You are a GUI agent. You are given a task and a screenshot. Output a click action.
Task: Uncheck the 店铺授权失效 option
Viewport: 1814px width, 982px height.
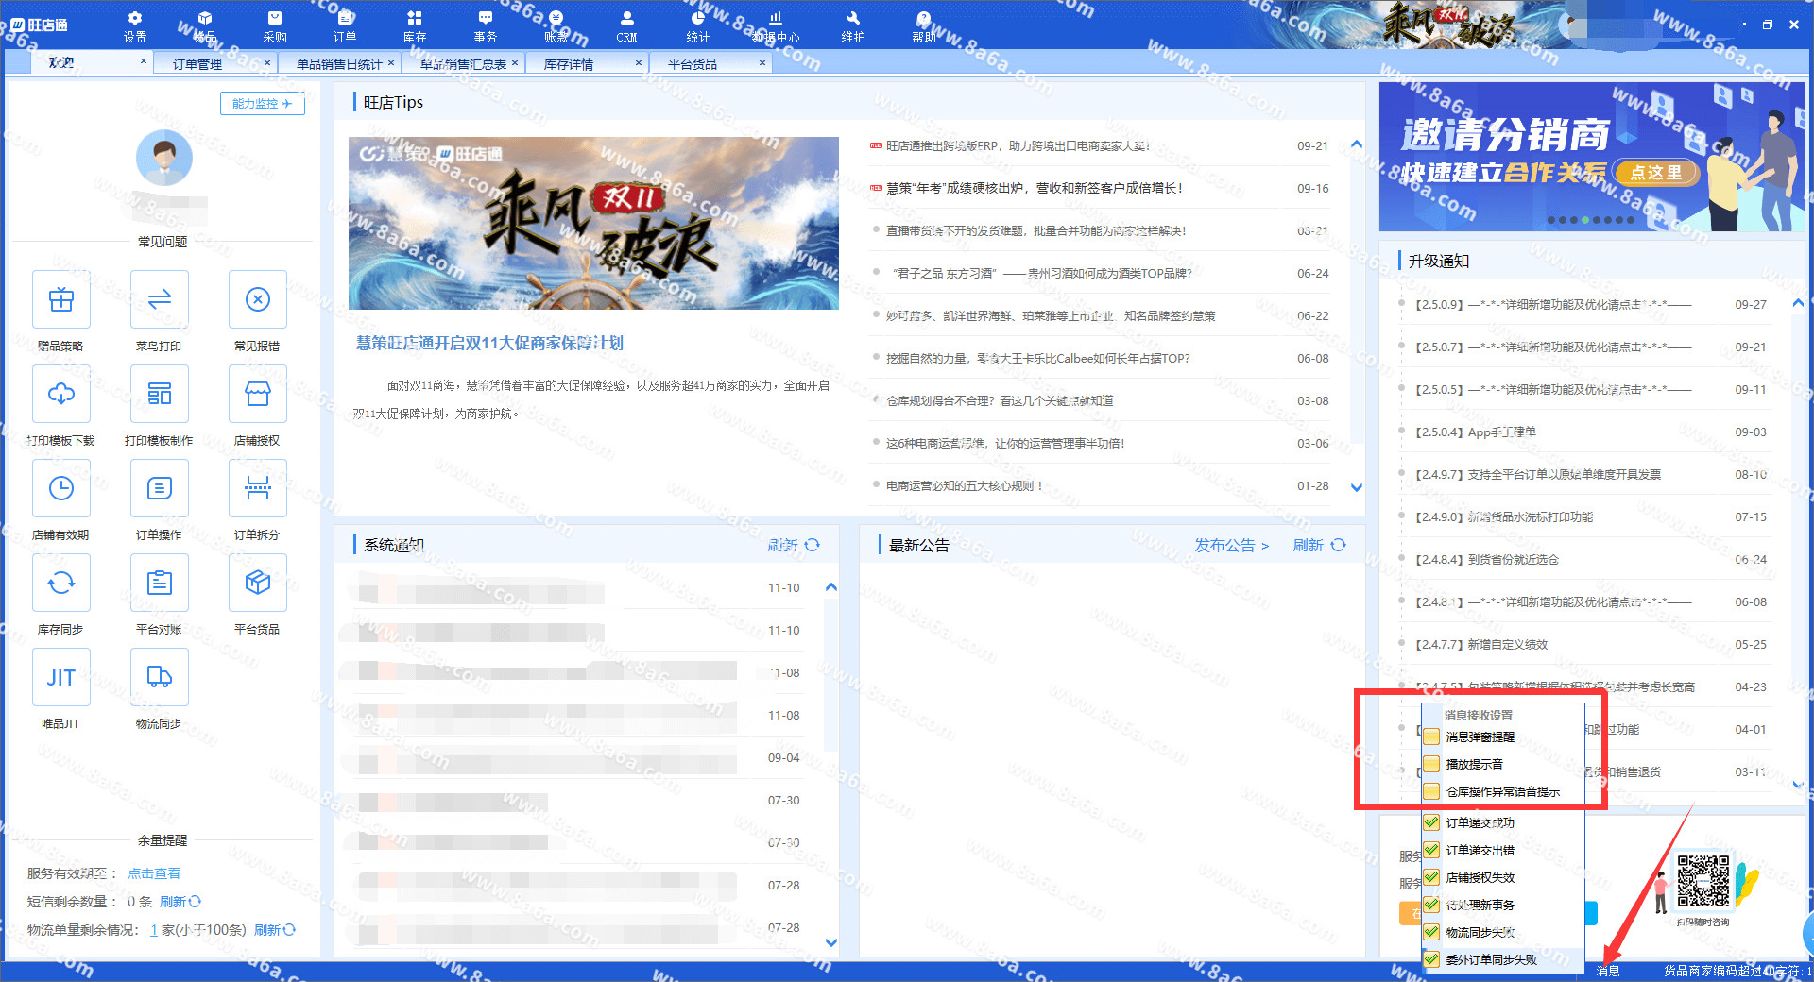(x=1431, y=877)
